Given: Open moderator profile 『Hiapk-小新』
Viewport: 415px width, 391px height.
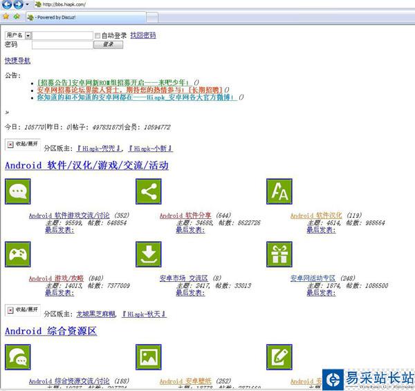Looking at the screenshot, I should [150, 149].
